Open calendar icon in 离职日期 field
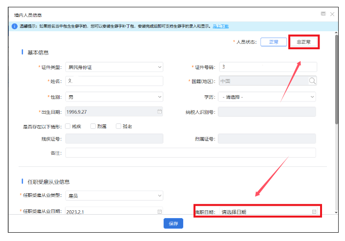 pos(314,212)
